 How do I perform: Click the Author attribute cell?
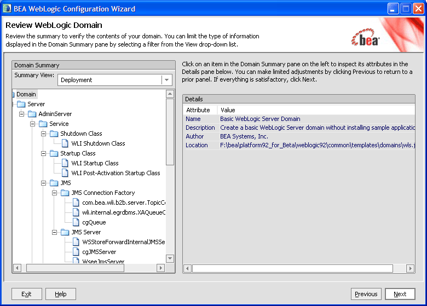pyautogui.click(x=200, y=136)
